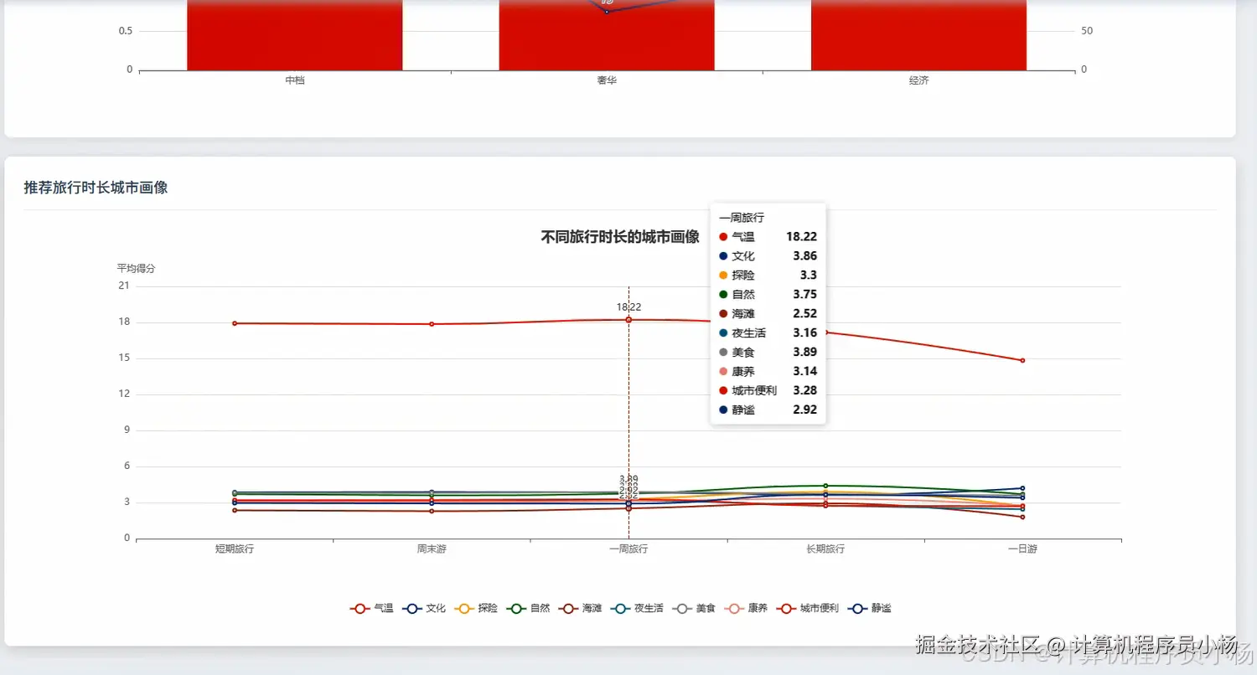Click the 周末游 x-axis label
Viewport: 1257px width, 675px height.
point(432,549)
